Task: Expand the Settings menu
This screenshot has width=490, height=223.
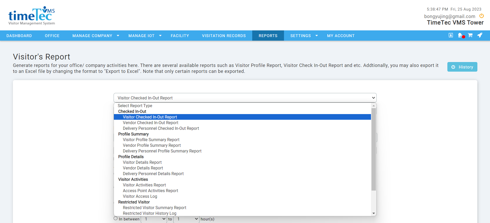Action: [304, 36]
